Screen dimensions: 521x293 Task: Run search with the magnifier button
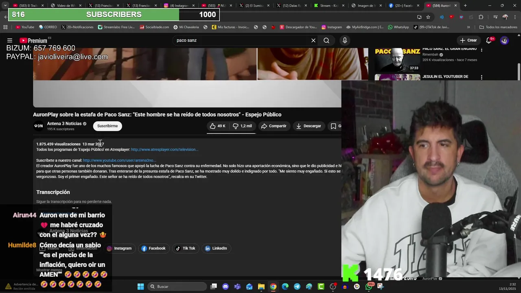point(326,40)
